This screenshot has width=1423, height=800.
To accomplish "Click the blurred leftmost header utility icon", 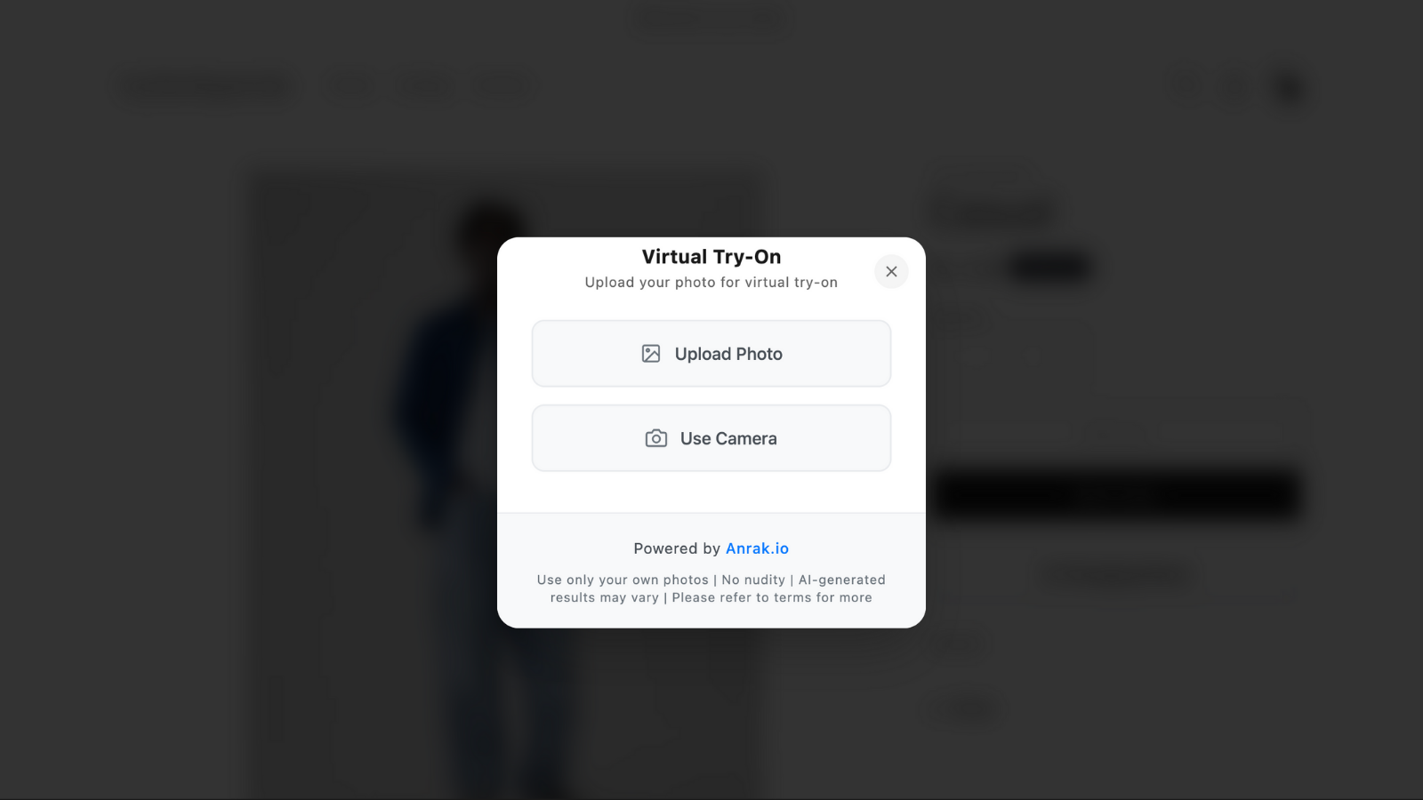I will 1182,86.
